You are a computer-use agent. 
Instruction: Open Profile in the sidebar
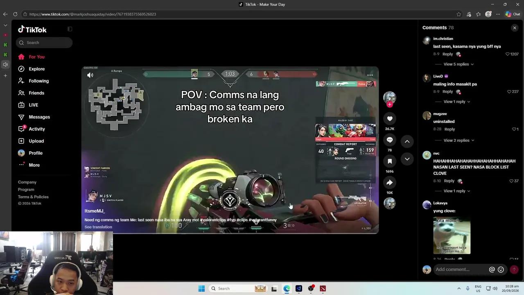(x=35, y=153)
